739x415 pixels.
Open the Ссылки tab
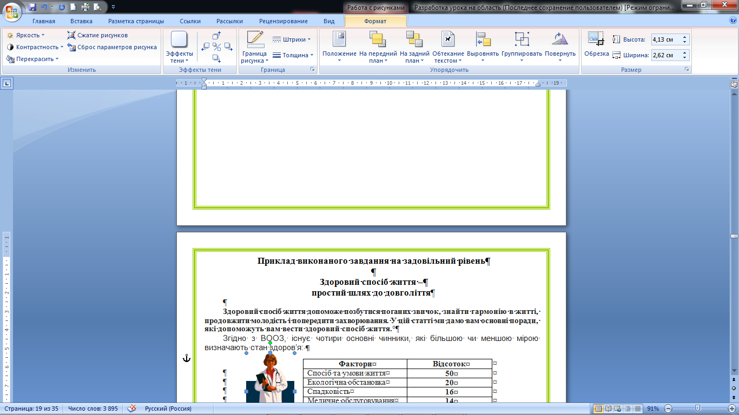click(190, 21)
